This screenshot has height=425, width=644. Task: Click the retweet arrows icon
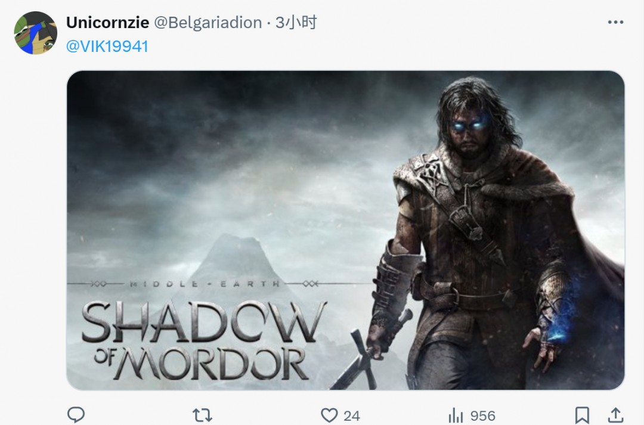[203, 415]
